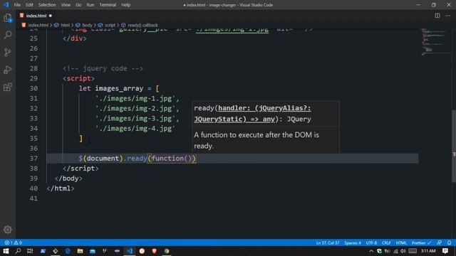This screenshot has height=256, width=456.
Task: Close the unsaved index.html tab via its dot
Action: [51, 16]
